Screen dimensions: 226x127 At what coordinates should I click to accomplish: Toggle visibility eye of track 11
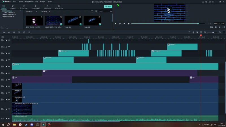pyautogui.click(x=9, y=40)
